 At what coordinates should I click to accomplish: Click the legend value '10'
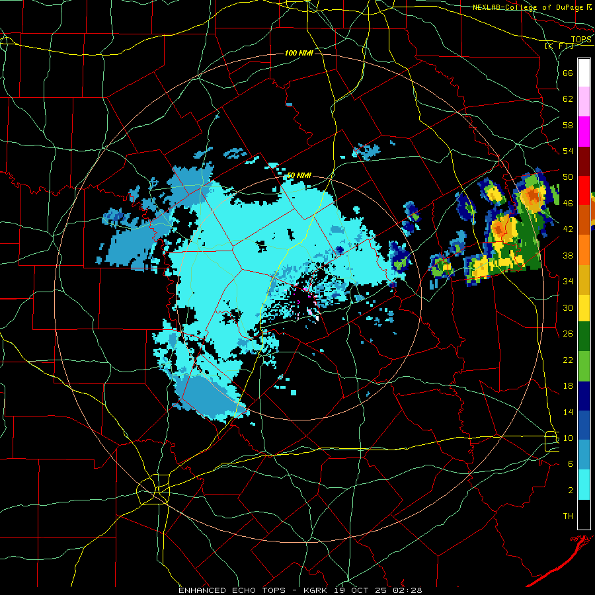[568, 438]
